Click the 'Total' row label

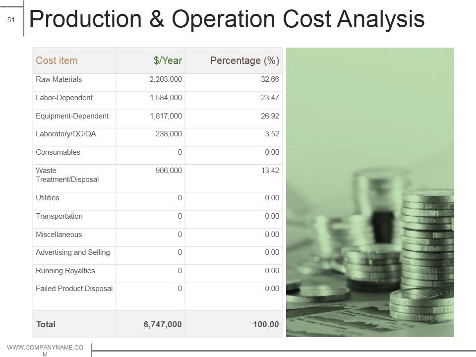click(x=46, y=324)
